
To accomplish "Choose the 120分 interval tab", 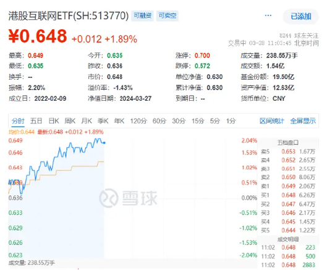I will point(138,121).
